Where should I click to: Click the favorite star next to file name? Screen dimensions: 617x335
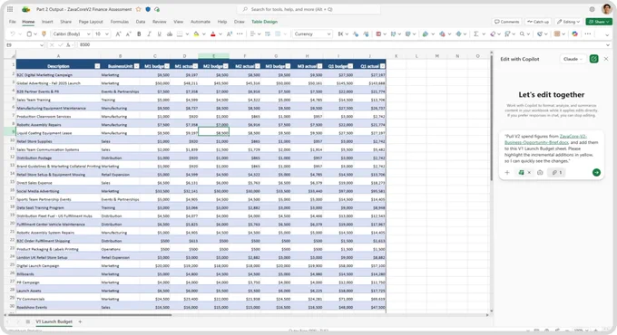[139, 9]
